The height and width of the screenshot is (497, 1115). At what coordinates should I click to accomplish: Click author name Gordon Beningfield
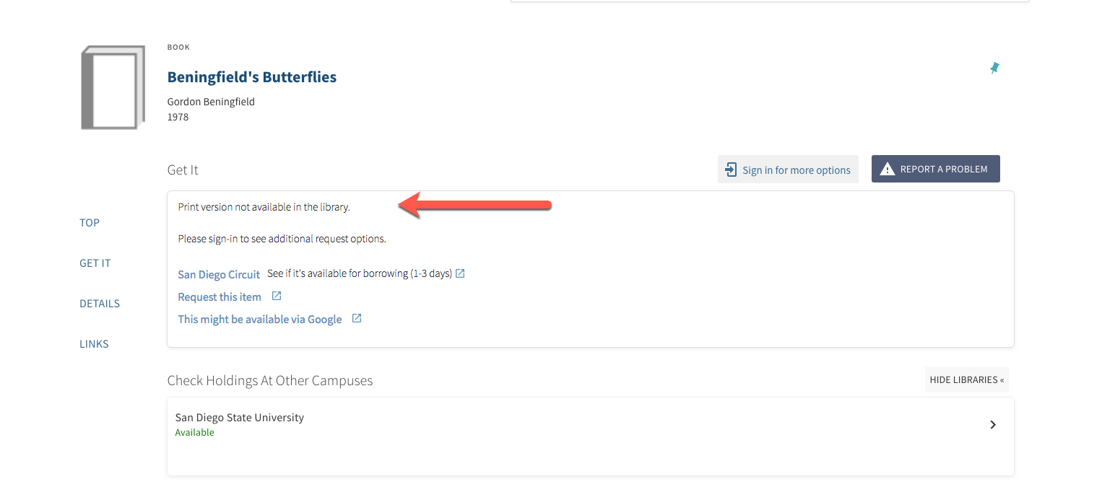[x=211, y=102]
